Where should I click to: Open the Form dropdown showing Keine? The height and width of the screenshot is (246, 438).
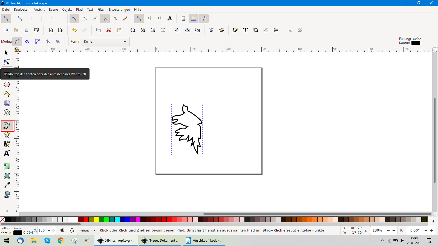105,42
